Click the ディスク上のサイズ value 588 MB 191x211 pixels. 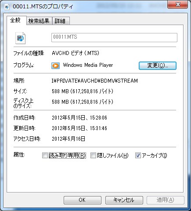pyautogui.click(x=83, y=102)
